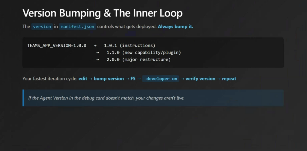The height and width of the screenshot is (151, 307).
Task: Click 'controls what gets deployed.' text
Action: (x=127, y=27)
